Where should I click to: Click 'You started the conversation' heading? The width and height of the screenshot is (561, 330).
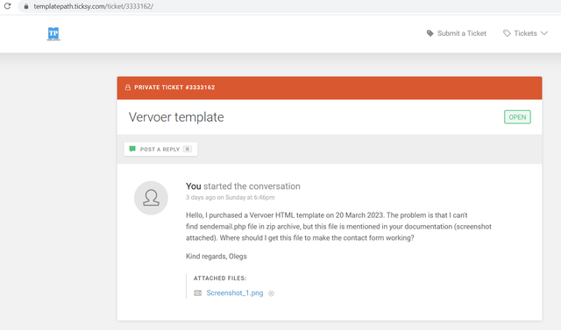click(243, 186)
